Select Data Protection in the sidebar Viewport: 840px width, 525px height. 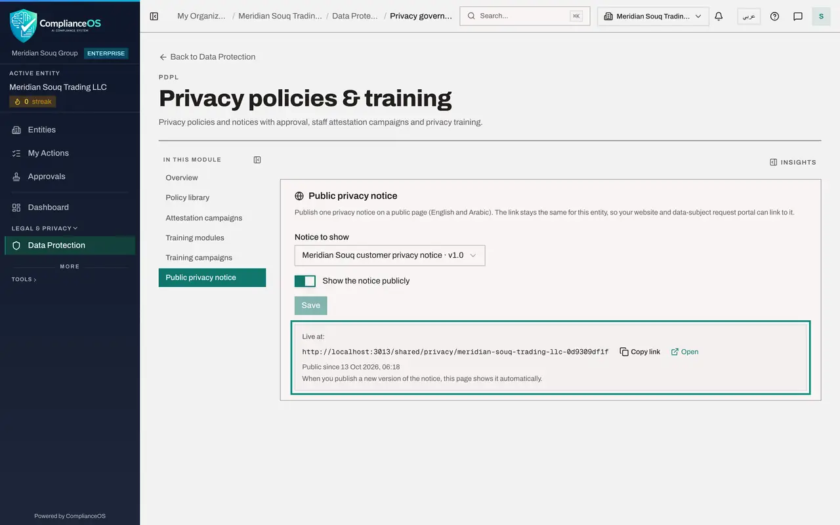(x=70, y=245)
